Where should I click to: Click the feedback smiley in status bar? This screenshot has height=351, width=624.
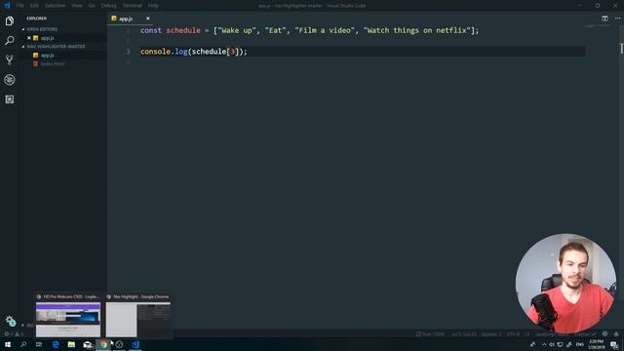click(604, 333)
